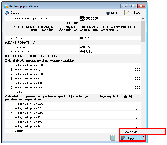Close the Deklaracja podatkowa window
Viewport: 167px width, 145px height.
click(141, 6)
